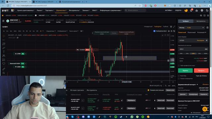Select the trend line drawing tool
This screenshot has width=212, height=119.
click(4, 40)
